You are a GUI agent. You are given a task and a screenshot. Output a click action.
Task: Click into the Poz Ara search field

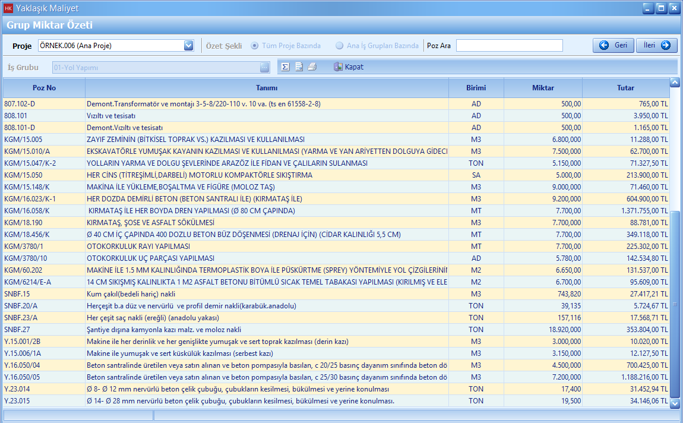(509, 46)
